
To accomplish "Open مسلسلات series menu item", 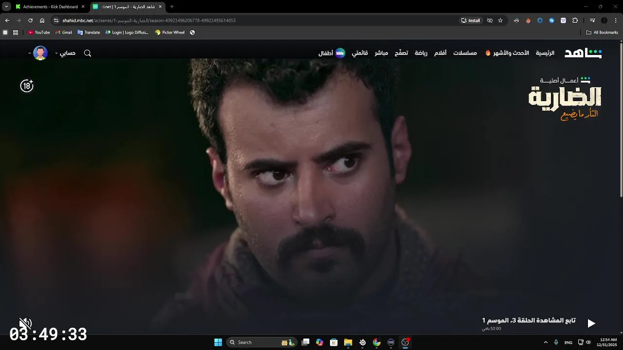I will pos(465,53).
